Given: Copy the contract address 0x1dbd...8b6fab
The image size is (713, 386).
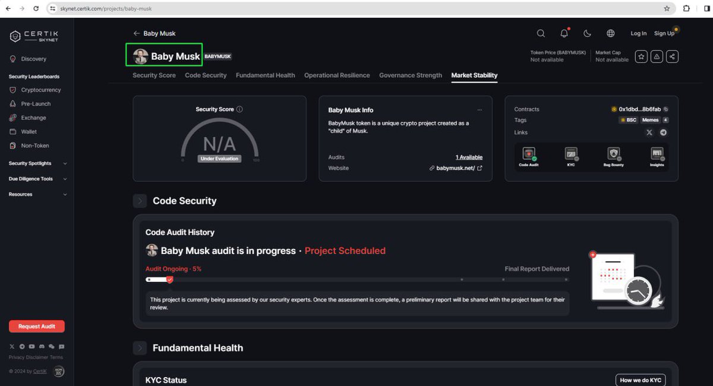Looking at the screenshot, I should click(x=665, y=109).
